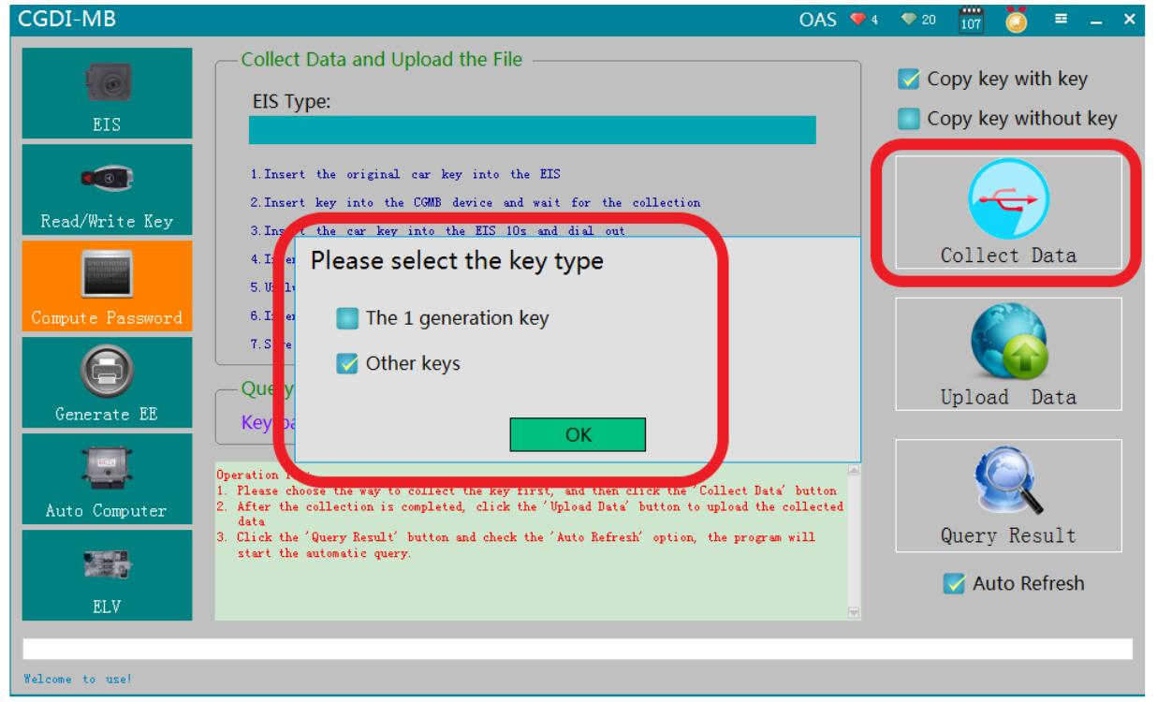Disable the Auto Refresh checkbox
Viewport: 1157px width, 702px height.
pos(954,584)
